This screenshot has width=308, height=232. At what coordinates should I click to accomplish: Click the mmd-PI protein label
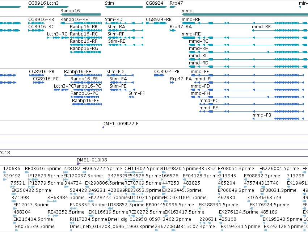[x=203, y=79]
